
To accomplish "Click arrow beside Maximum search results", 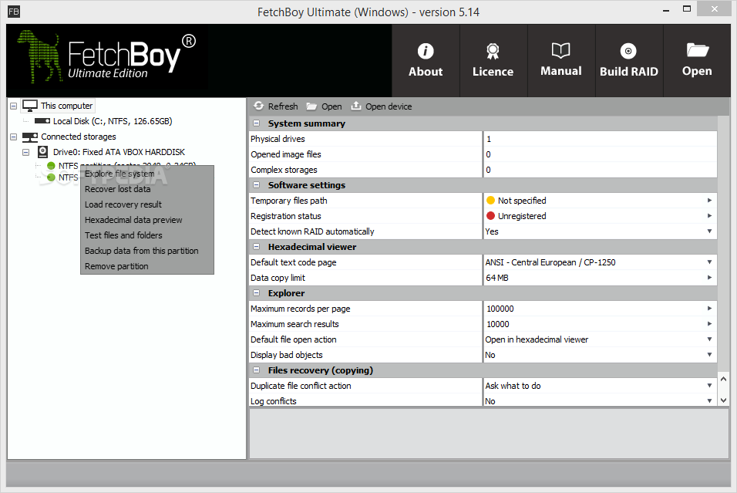I will click(709, 323).
